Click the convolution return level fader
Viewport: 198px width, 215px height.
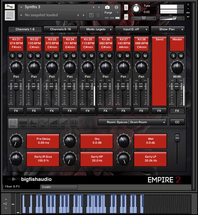pyautogui.click(x=177, y=138)
